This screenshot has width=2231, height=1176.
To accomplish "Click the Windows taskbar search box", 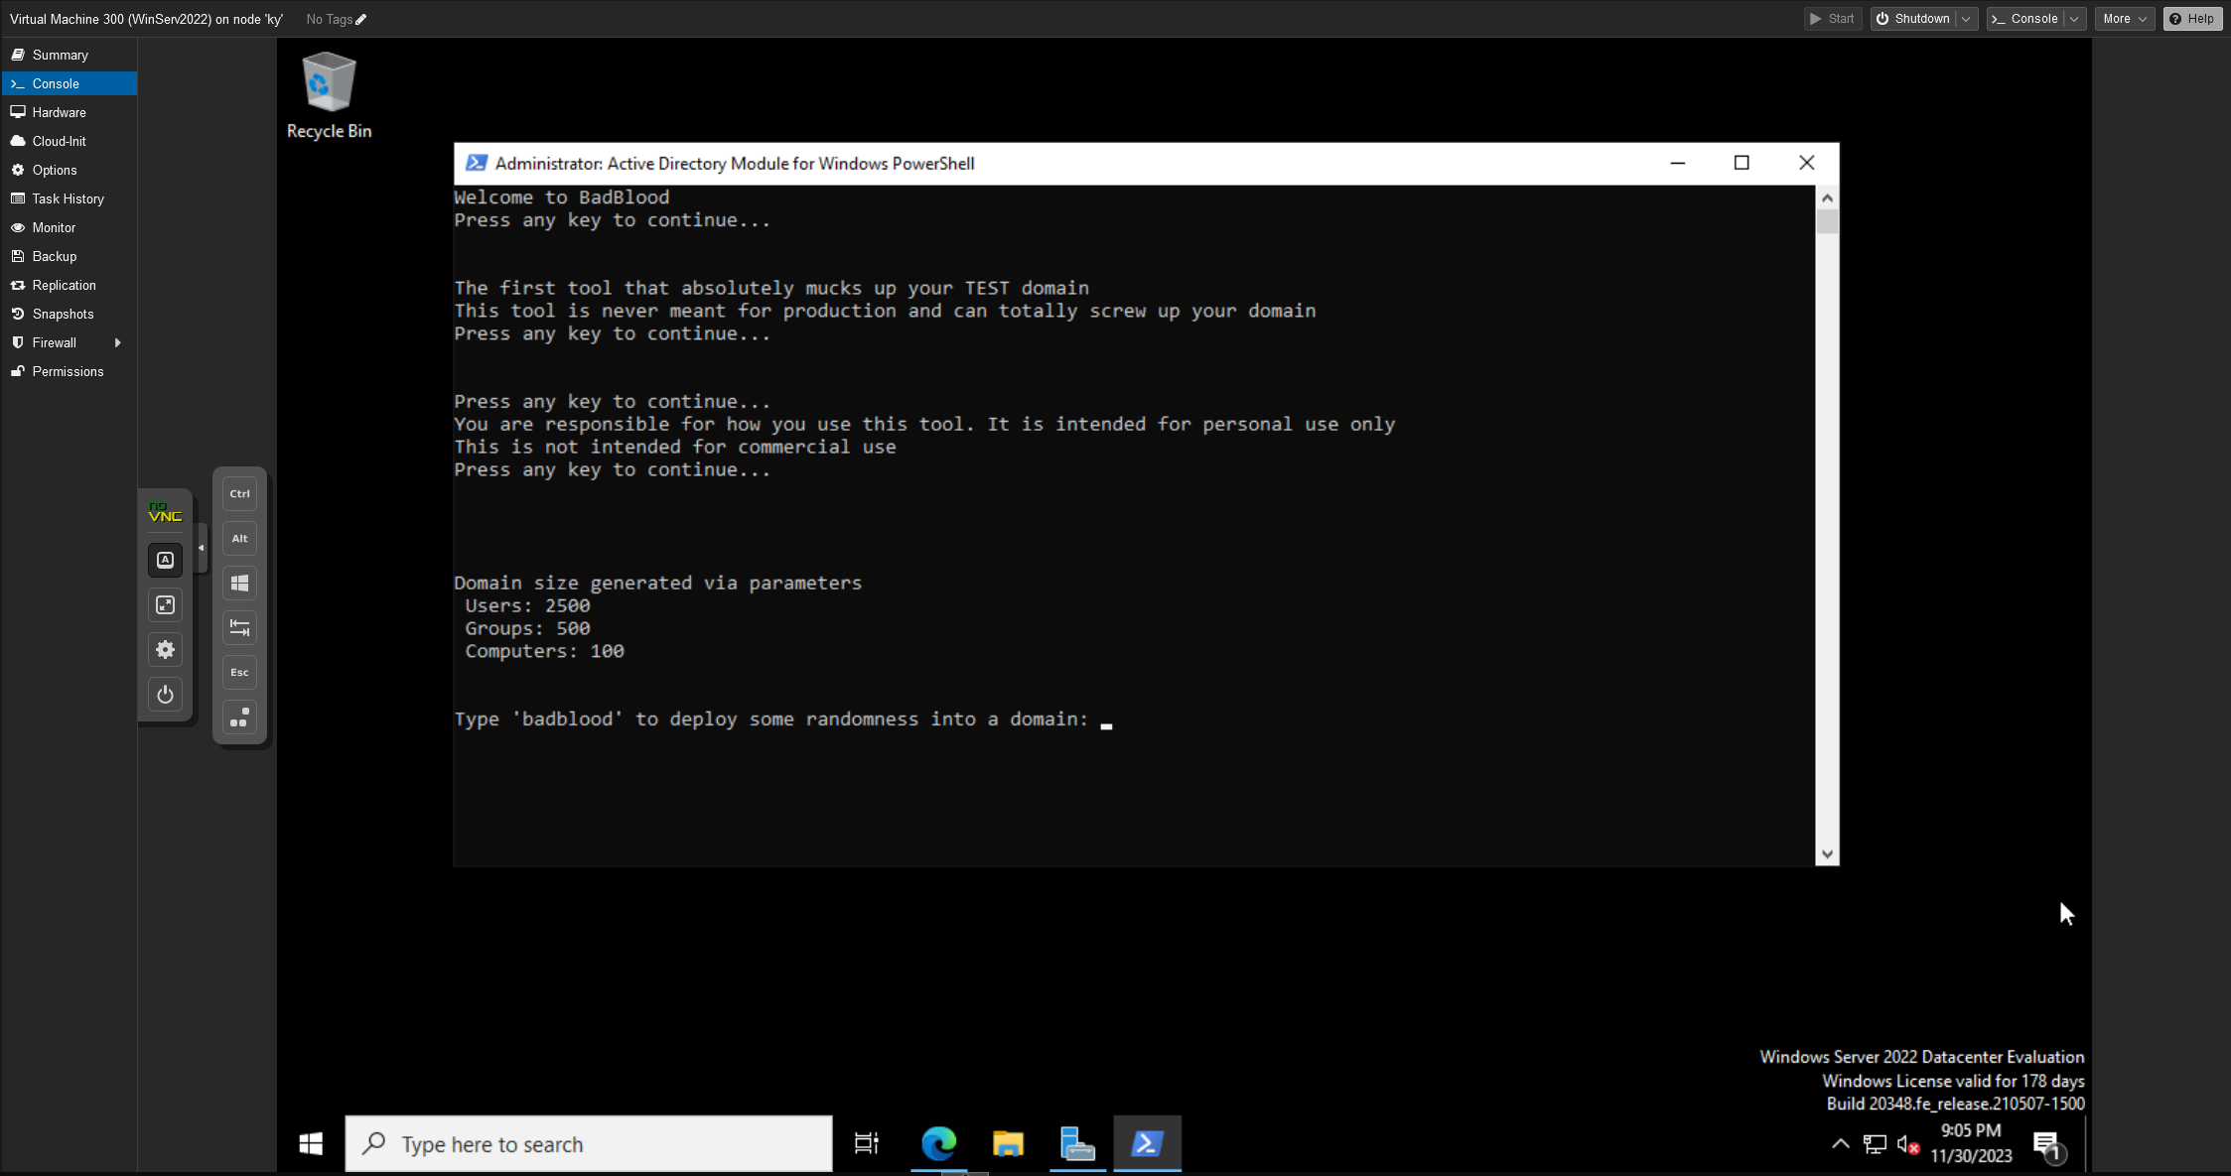I will (x=589, y=1144).
